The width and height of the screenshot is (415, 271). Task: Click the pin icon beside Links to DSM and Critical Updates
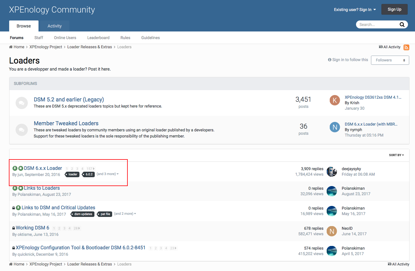(18, 208)
